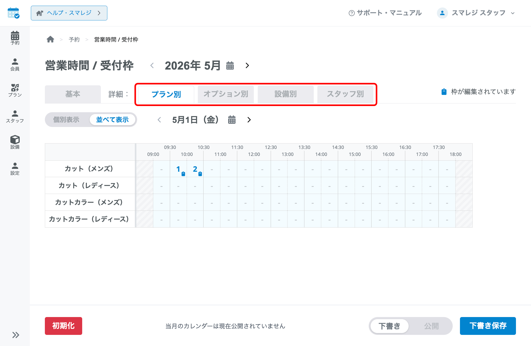Viewport: 531px width, 346px height.
Task: Switch to 並べて表示 view
Action: (x=113, y=120)
